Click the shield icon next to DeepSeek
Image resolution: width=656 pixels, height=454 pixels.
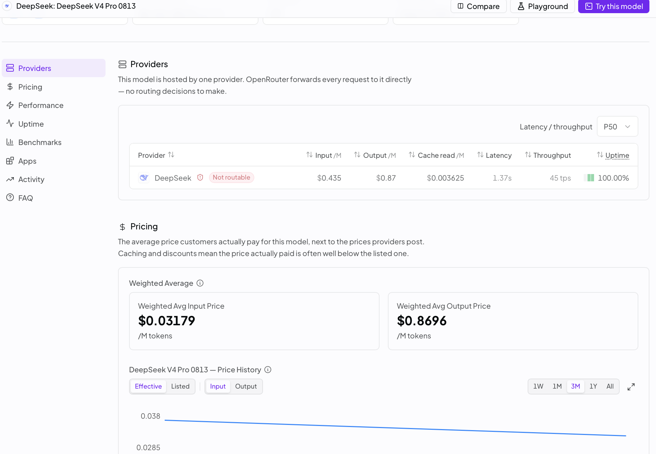pos(200,178)
